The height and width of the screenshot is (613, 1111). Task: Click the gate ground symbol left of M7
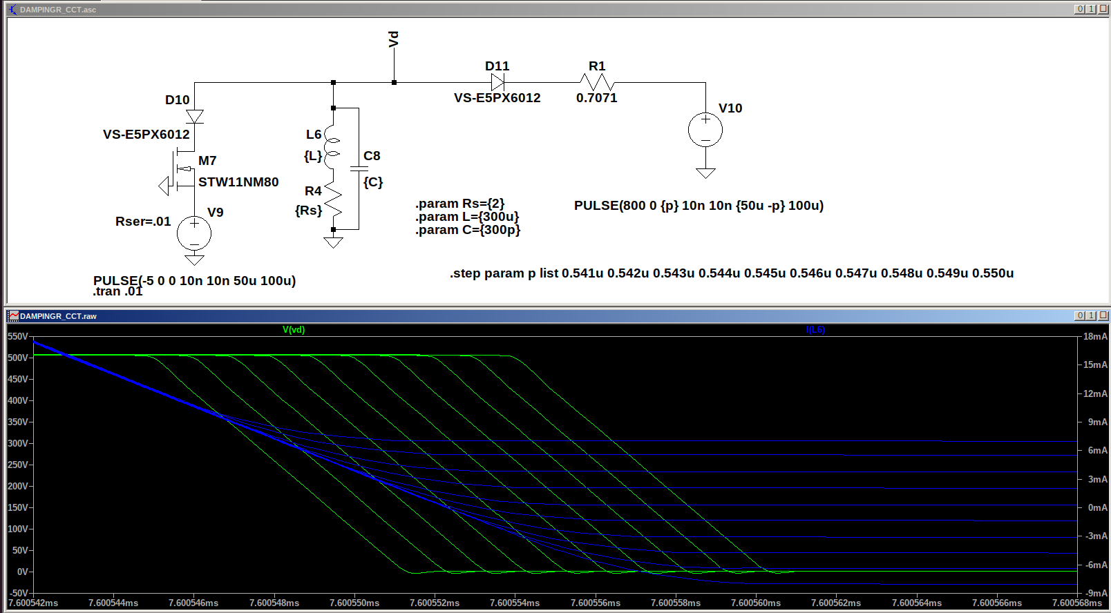pyautogui.click(x=164, y=186)
